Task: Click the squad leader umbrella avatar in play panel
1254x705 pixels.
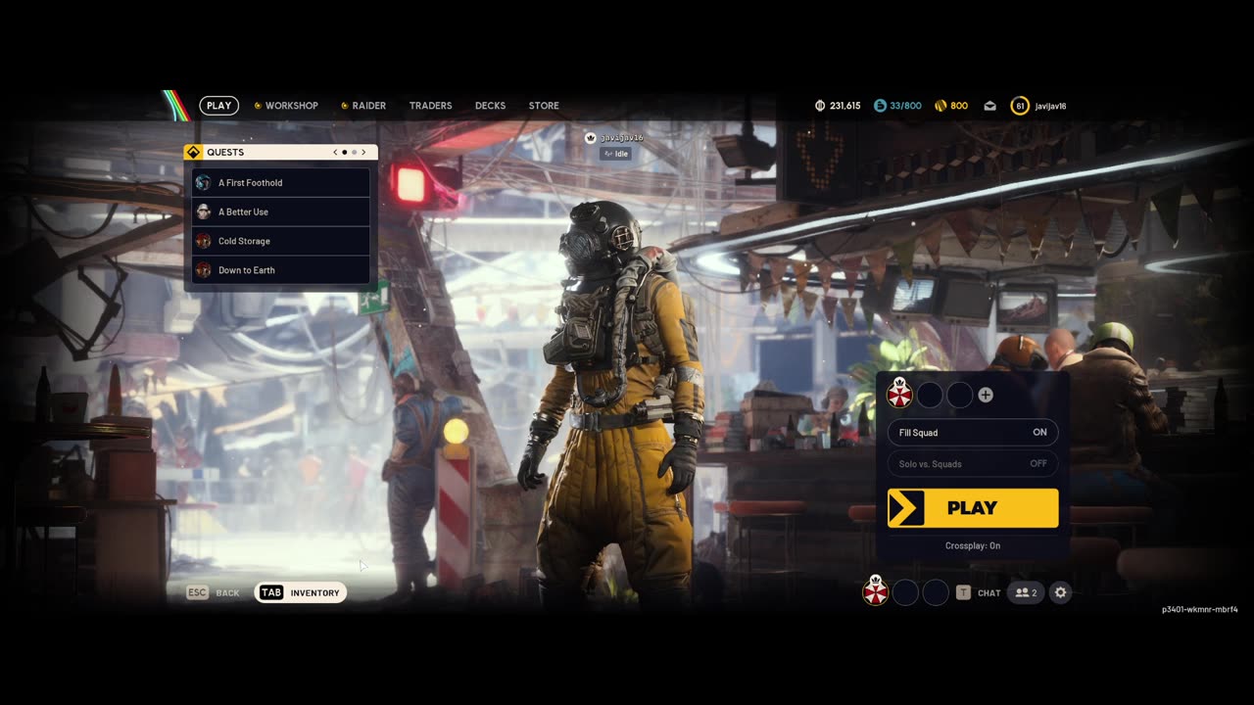Action: coord(899,394)
